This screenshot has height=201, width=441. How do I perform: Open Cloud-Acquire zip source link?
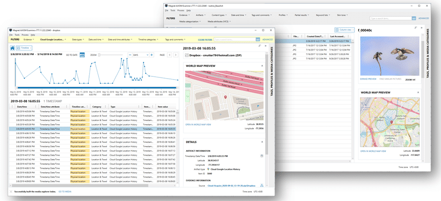pyautogui.click(x=232, y=186)
